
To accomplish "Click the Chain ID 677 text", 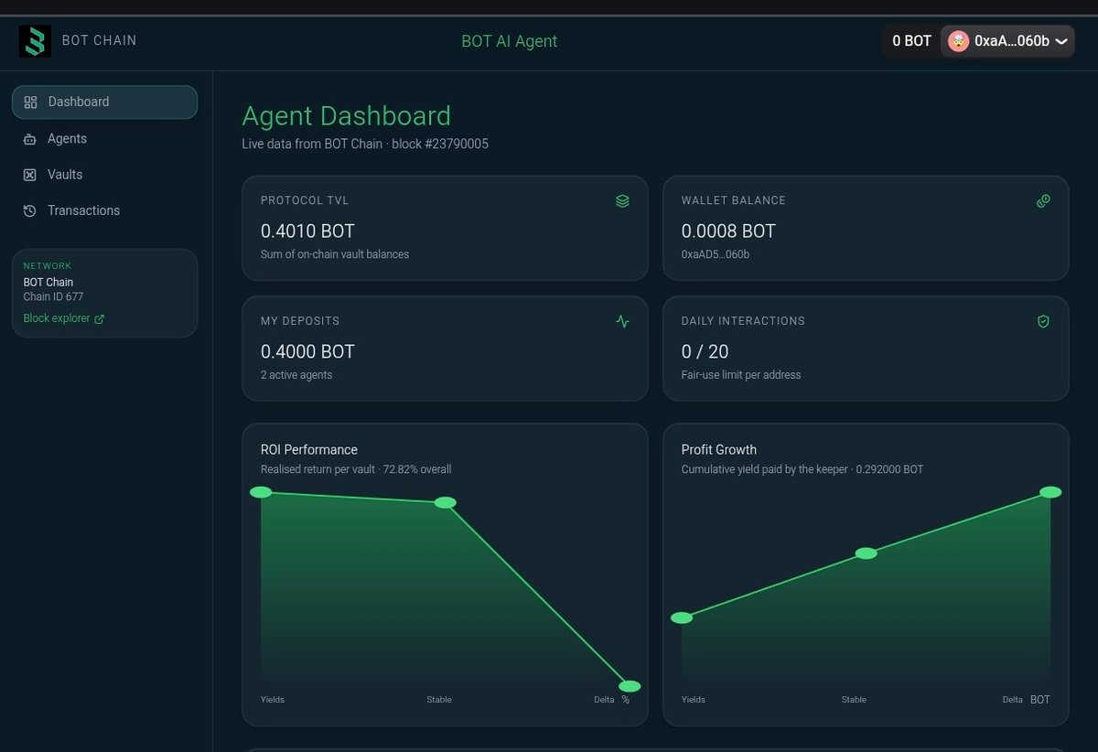I will coord(53,297).
